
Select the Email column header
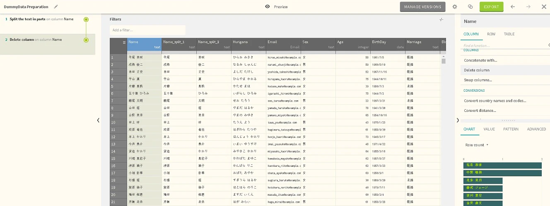tap(283, 44)
